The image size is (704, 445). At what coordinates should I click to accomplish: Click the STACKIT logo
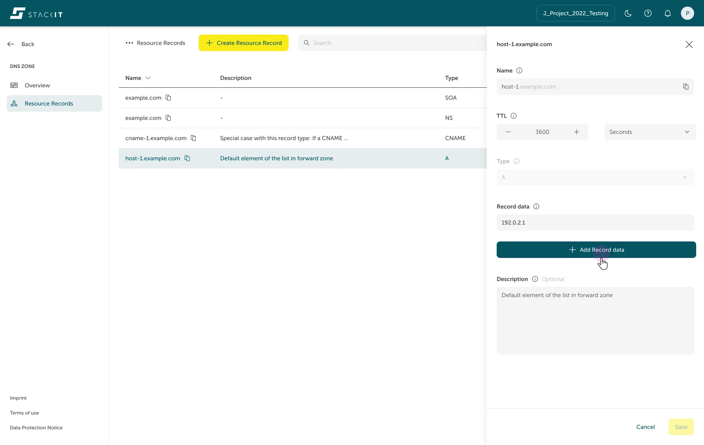36,13
